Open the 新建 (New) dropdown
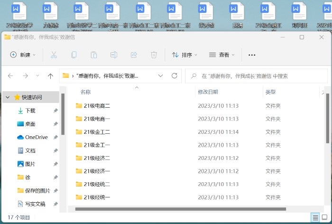Viewport: 332px width, 224px height. coord(23,55)
